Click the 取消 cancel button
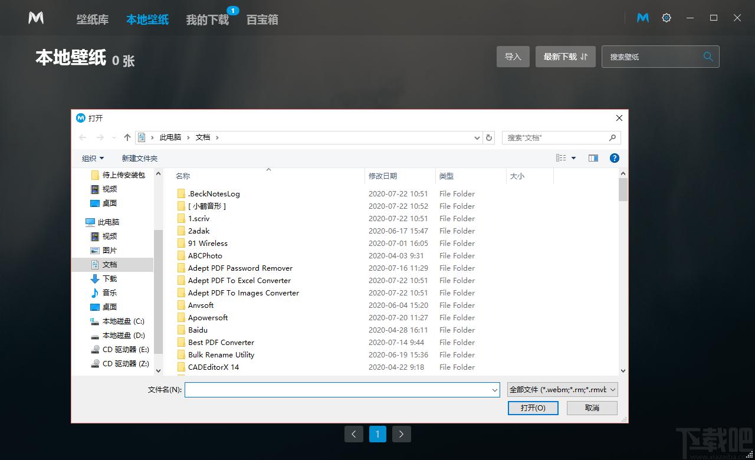The image size is (755, 460). [592, 408]
